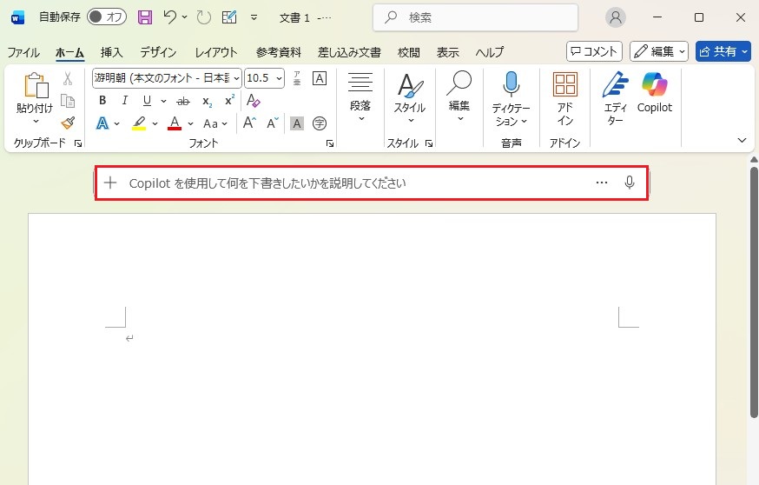
Task: Click the Clear Formatting eraser icon
Action: 254,101
